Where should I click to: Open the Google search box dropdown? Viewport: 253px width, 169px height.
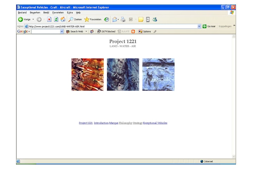[x=62, y=31]
